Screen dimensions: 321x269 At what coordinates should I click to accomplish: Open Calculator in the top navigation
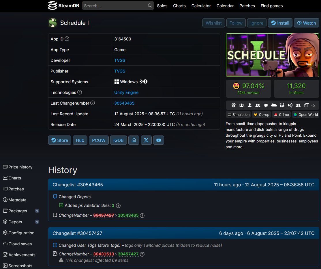(201, 6)
